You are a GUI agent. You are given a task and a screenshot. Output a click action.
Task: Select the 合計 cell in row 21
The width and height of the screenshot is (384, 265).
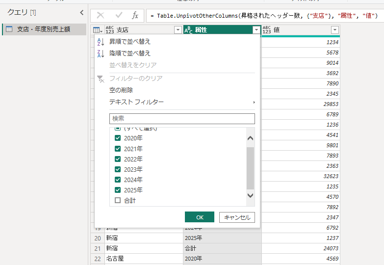point(222,248)
